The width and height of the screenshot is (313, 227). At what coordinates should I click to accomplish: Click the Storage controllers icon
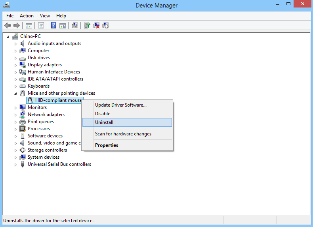click(x=23, y=150)
